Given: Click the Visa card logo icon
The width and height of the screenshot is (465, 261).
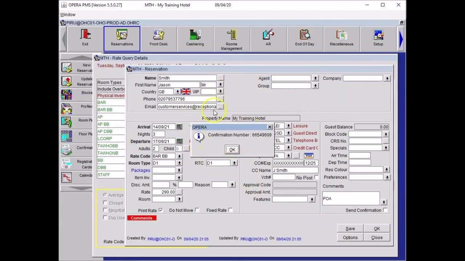Looking at the screenshot, I should [x=309, y=156].
